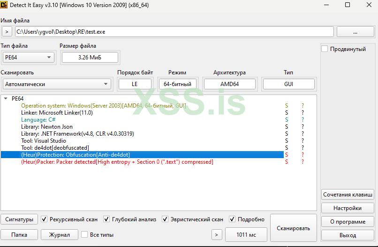Select the Linker: Microsoft Linker(11.0) row
This screenshot has height=247, width=378.
coord(142,113)
